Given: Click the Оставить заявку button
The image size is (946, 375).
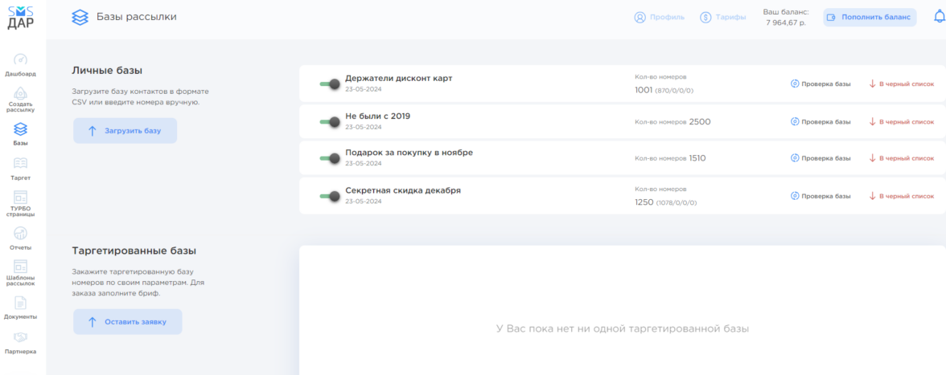Looking at the screenshot, I should click(128, 322).
